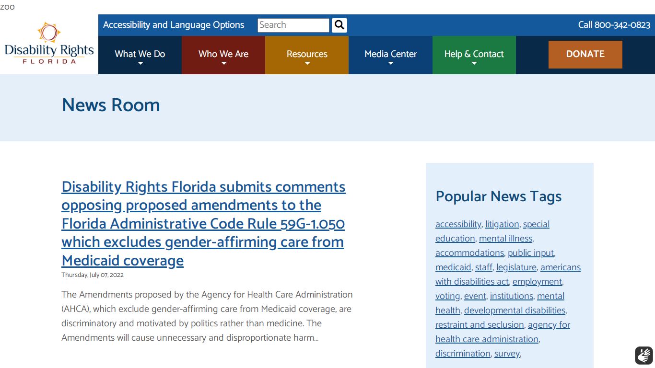Open the gender-affirming care comments article headline

coord(203,223)
